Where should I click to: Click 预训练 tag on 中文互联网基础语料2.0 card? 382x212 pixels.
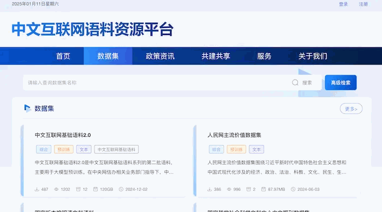coord(64,149)
